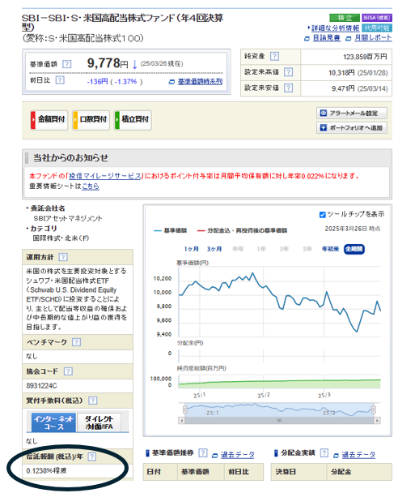Click 積立買付 button
The width and height of the screenshot is (398, 493).
pyautogui.click(x=133, y=120)
